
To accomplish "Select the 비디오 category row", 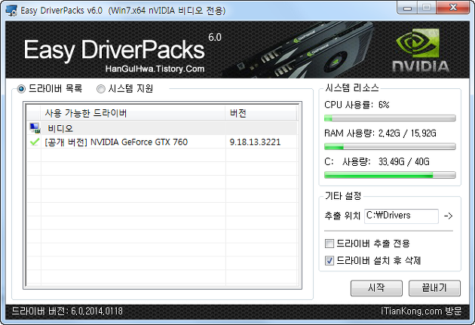I will 162,128.
